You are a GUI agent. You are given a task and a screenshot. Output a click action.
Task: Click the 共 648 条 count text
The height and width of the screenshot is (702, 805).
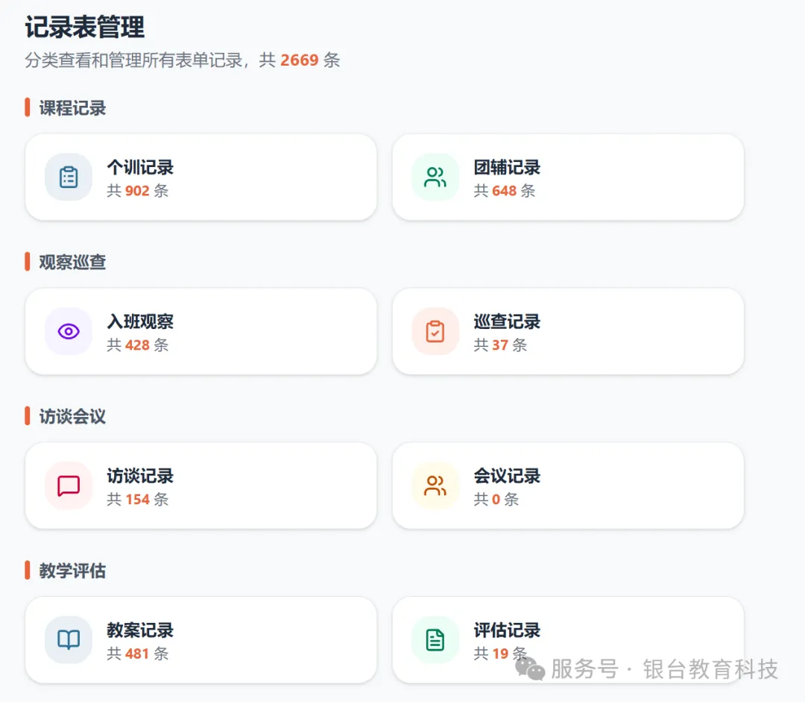pyautogui.click(x=505, y=191)
